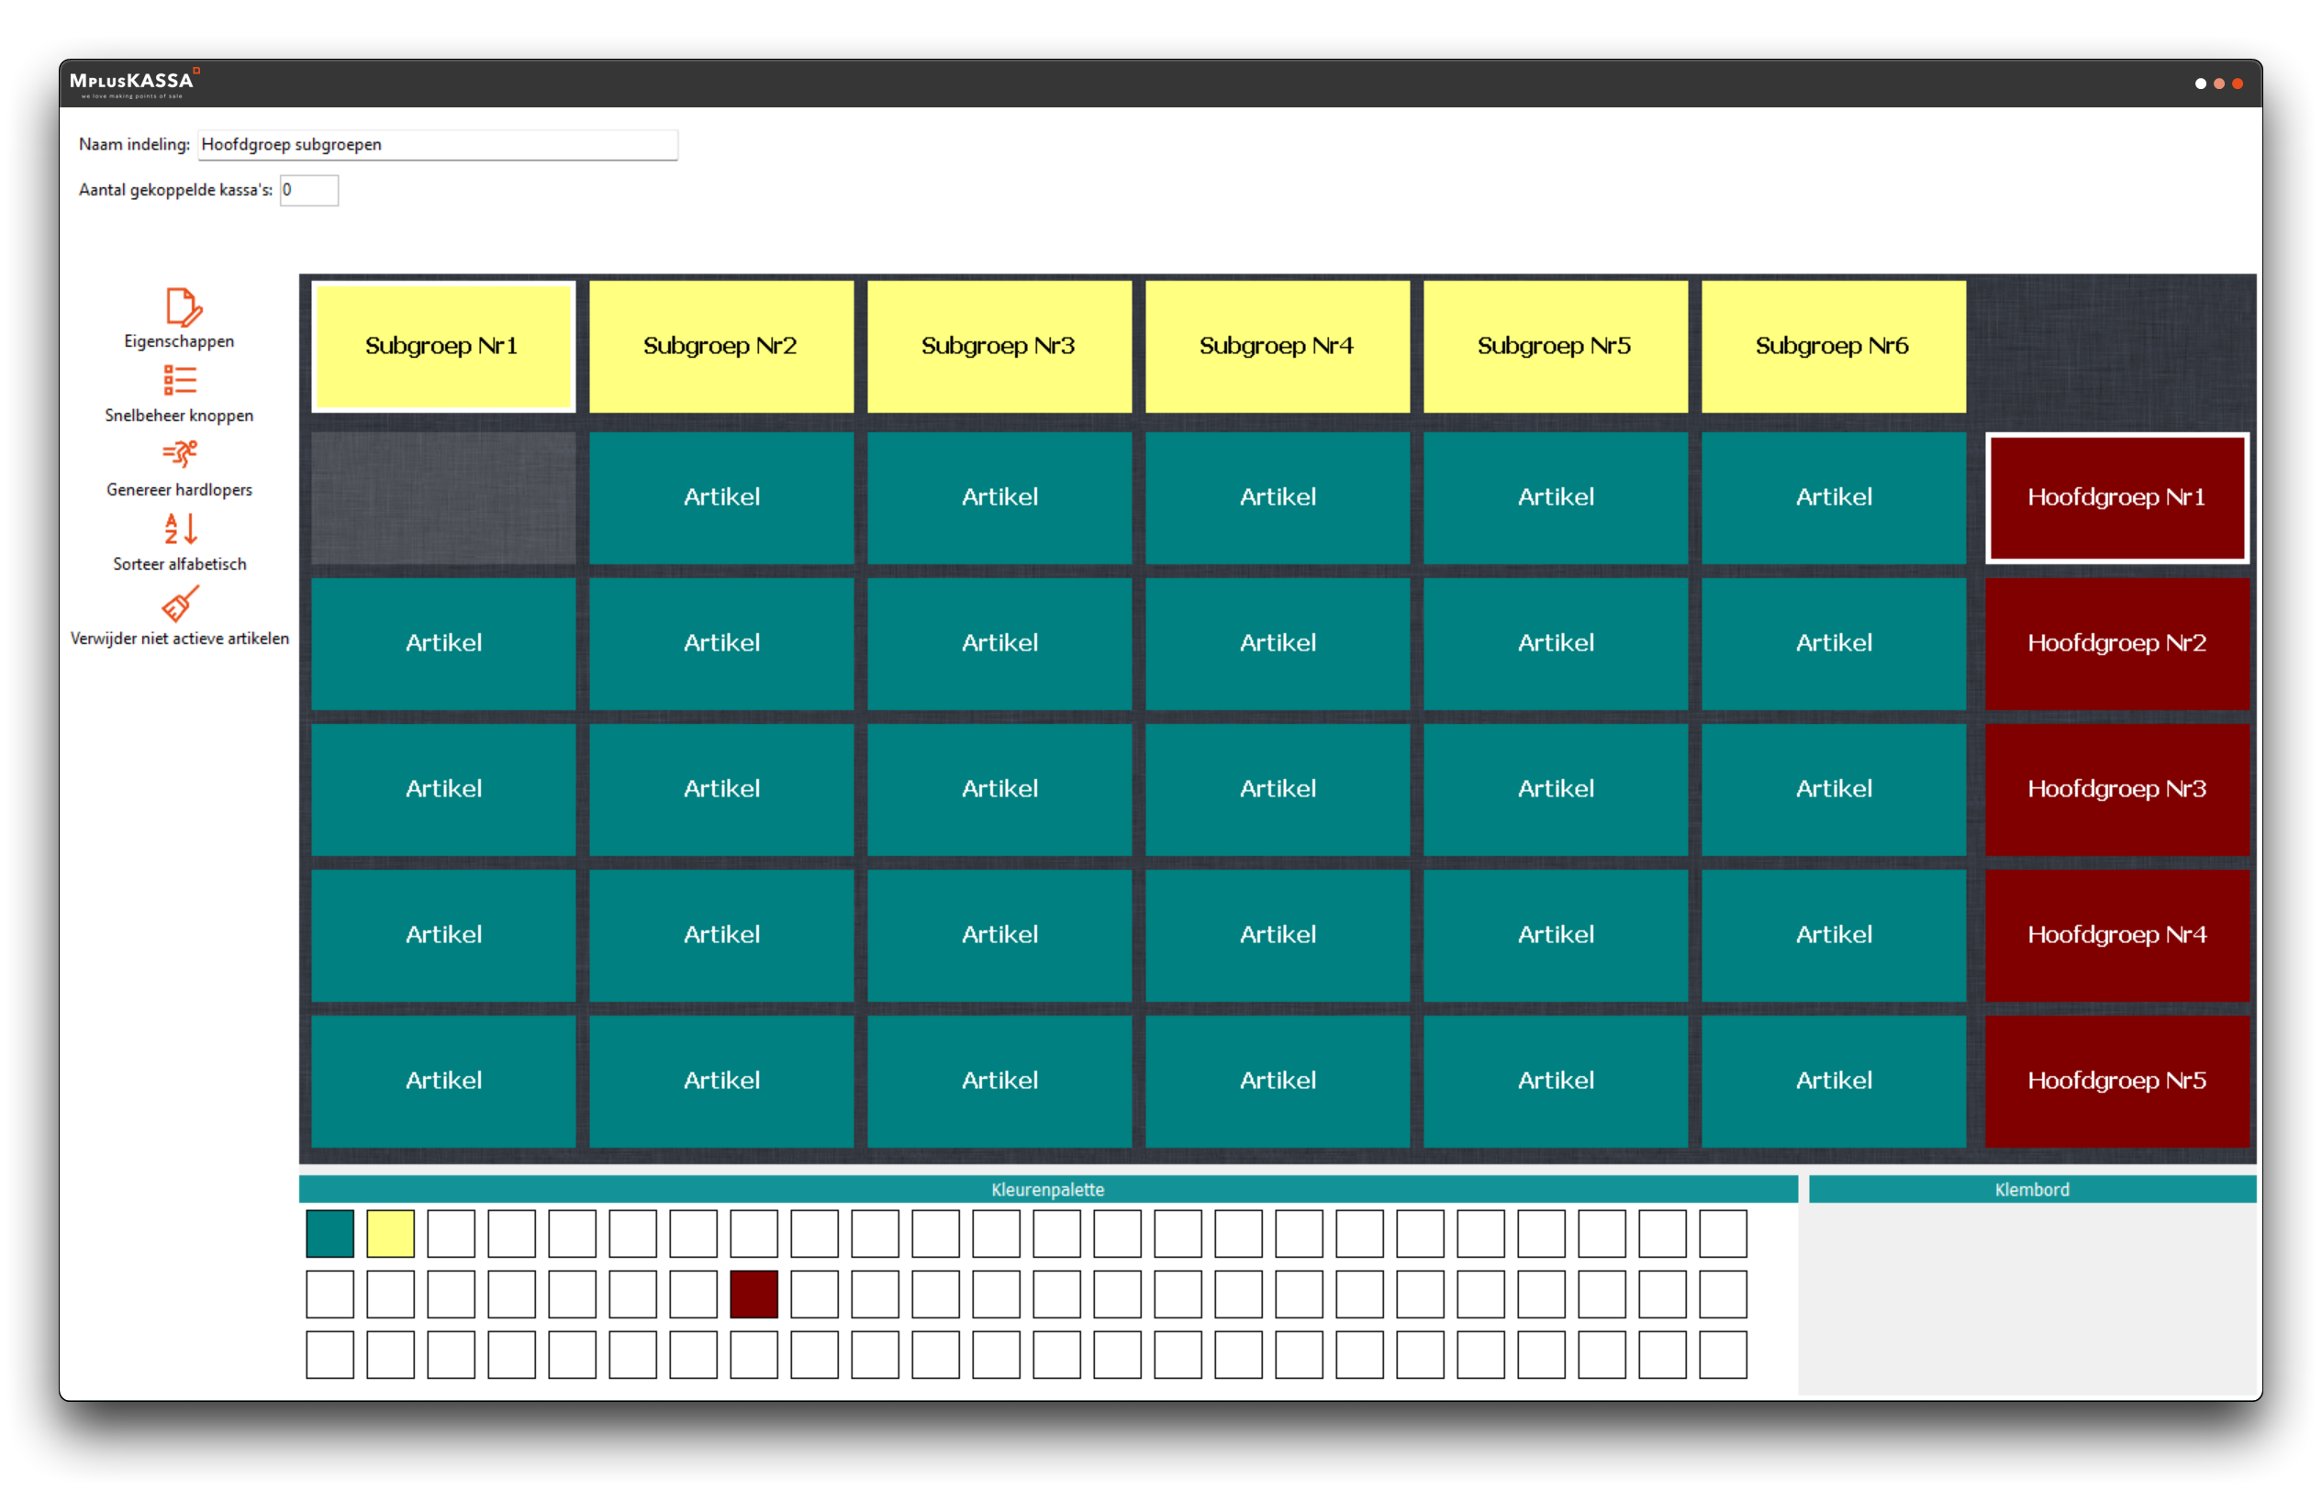Click the MplusKASSA logo in the title bar
The height and width of the screenshot is (1490, 2322).
[x=132, y=83]
